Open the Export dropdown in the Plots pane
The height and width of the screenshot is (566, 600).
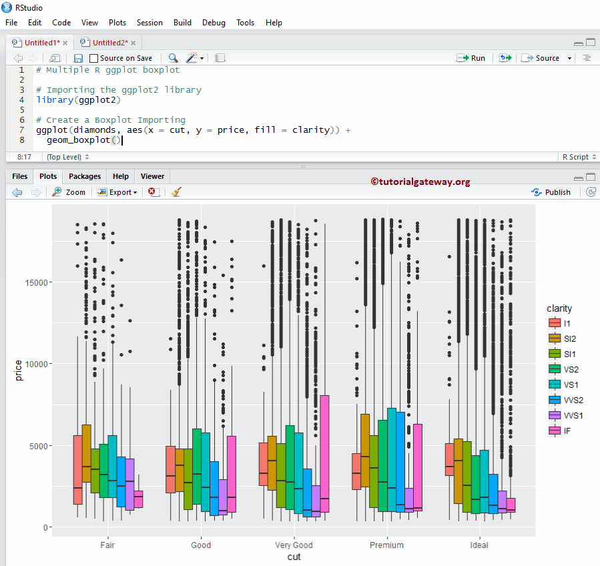click(x=117, y=192)
